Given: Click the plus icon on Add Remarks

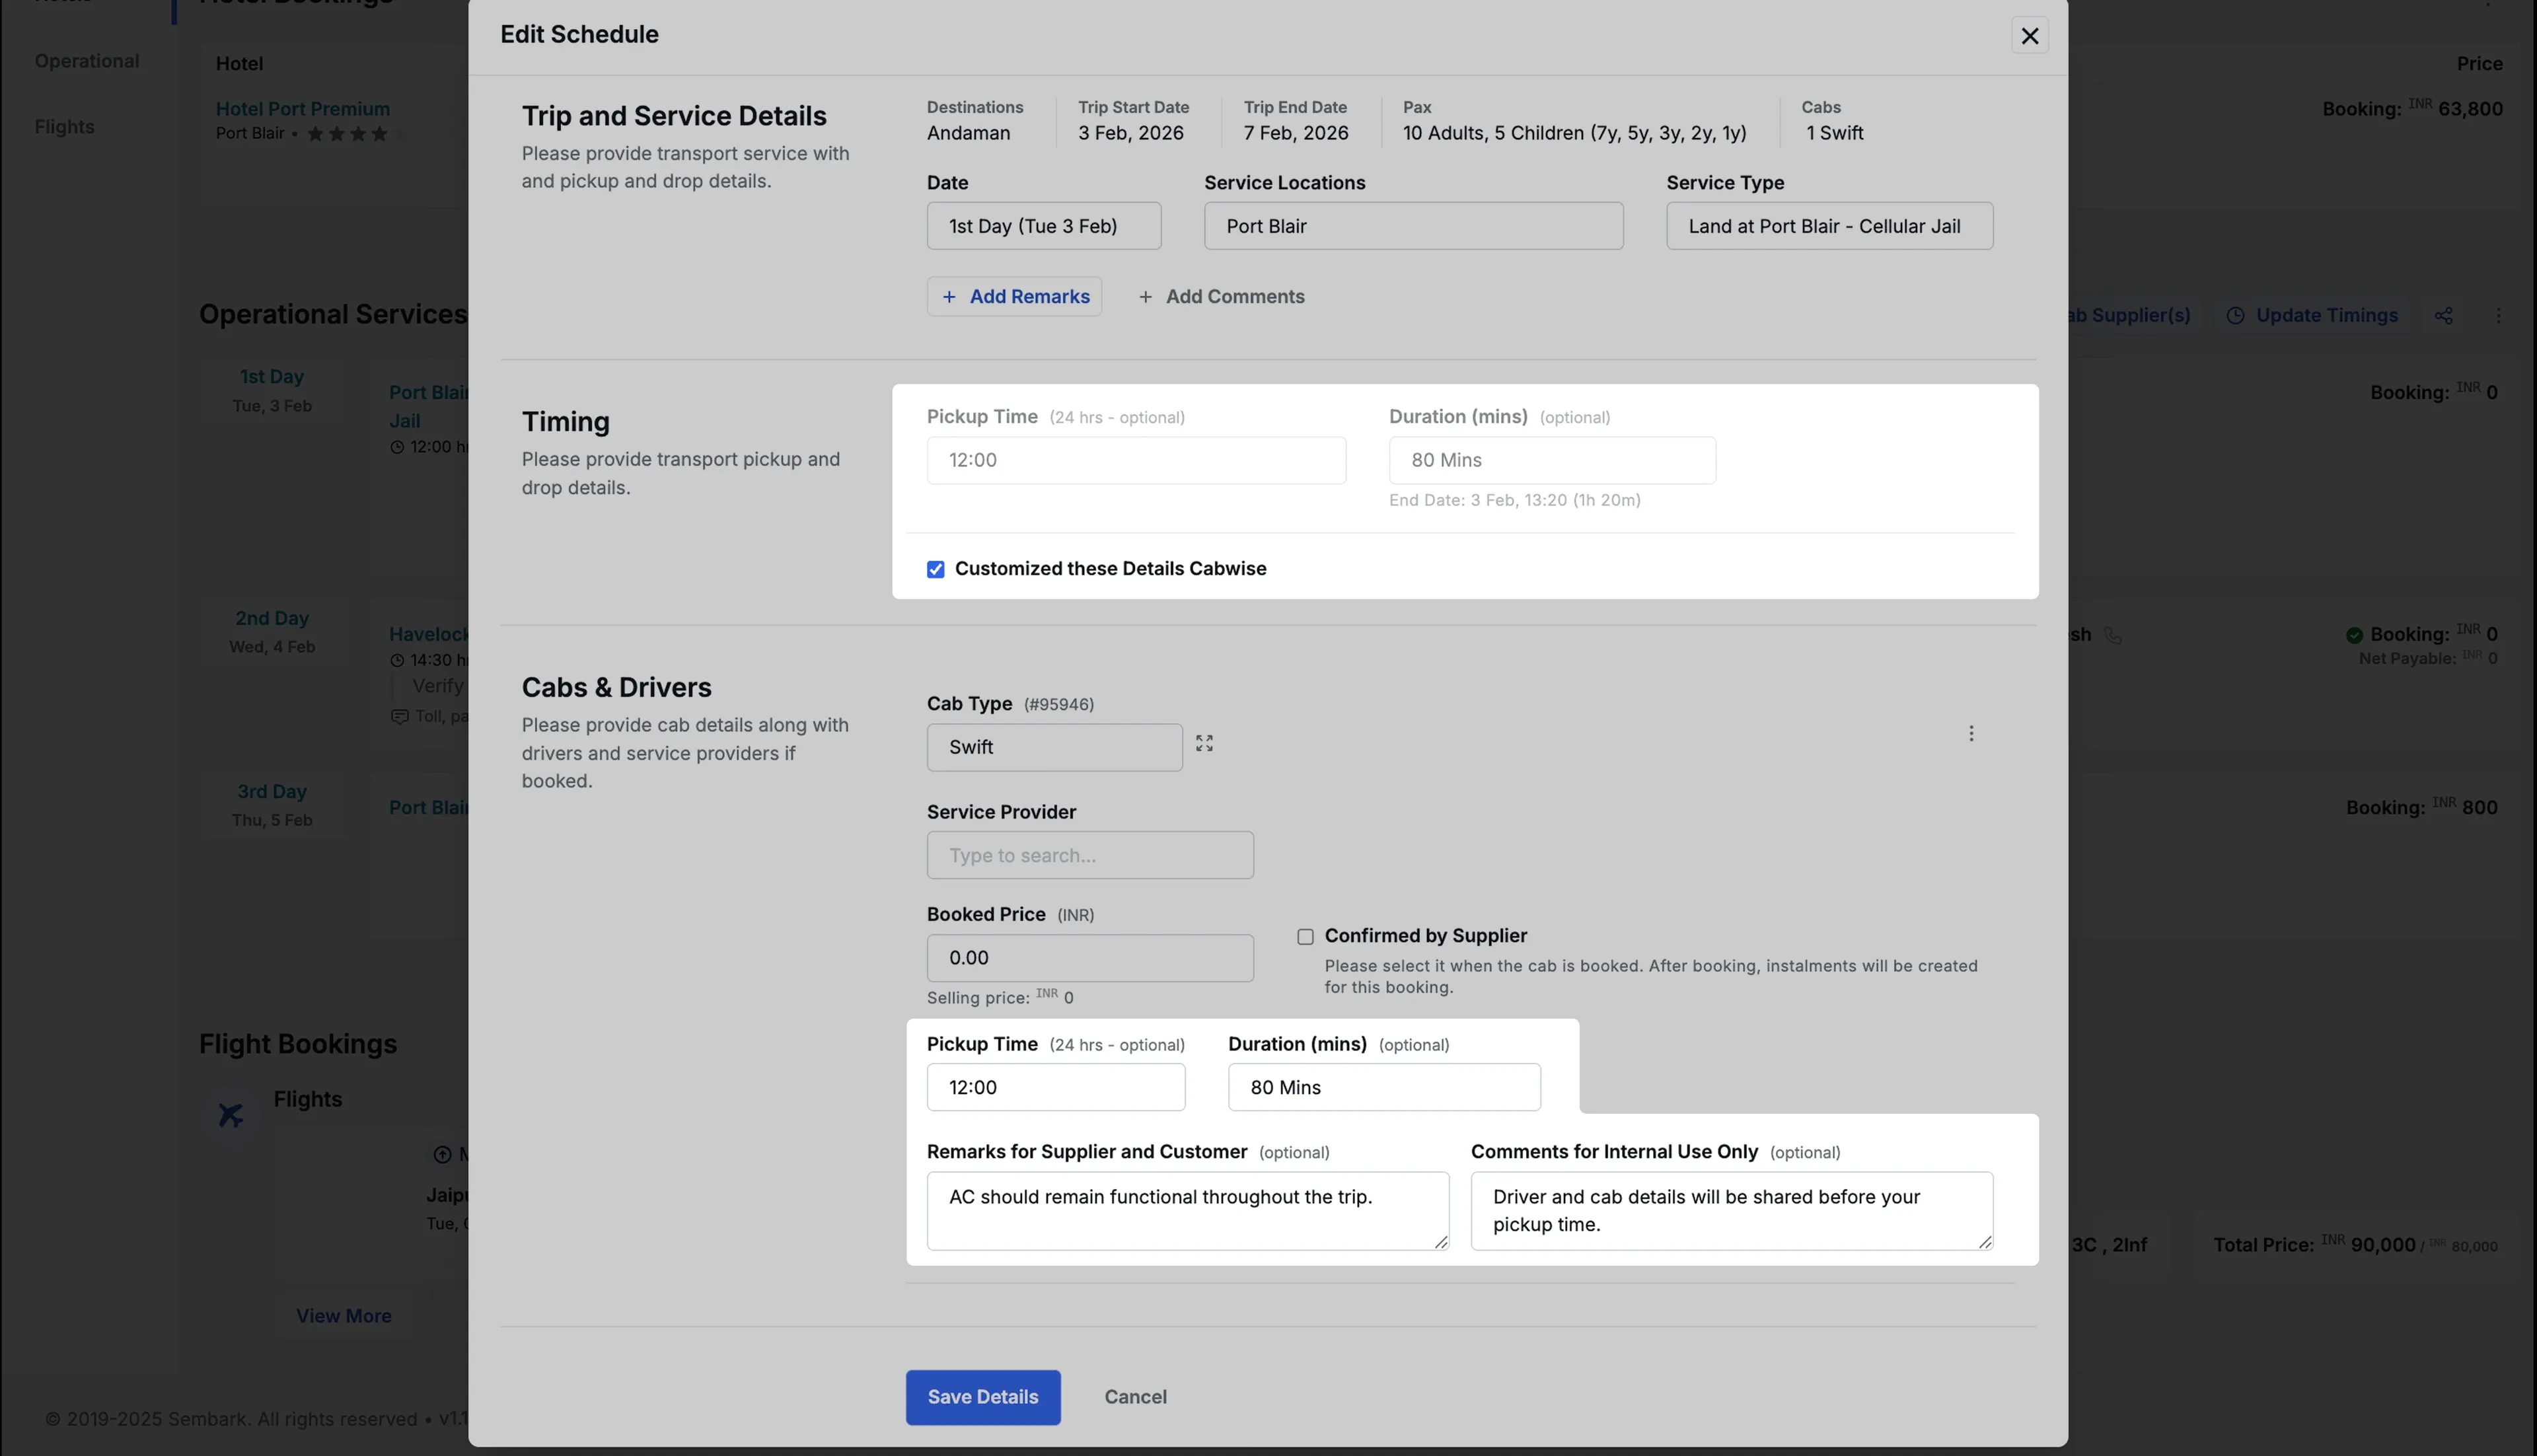Looking at the screenshot, I should point(949,297).
